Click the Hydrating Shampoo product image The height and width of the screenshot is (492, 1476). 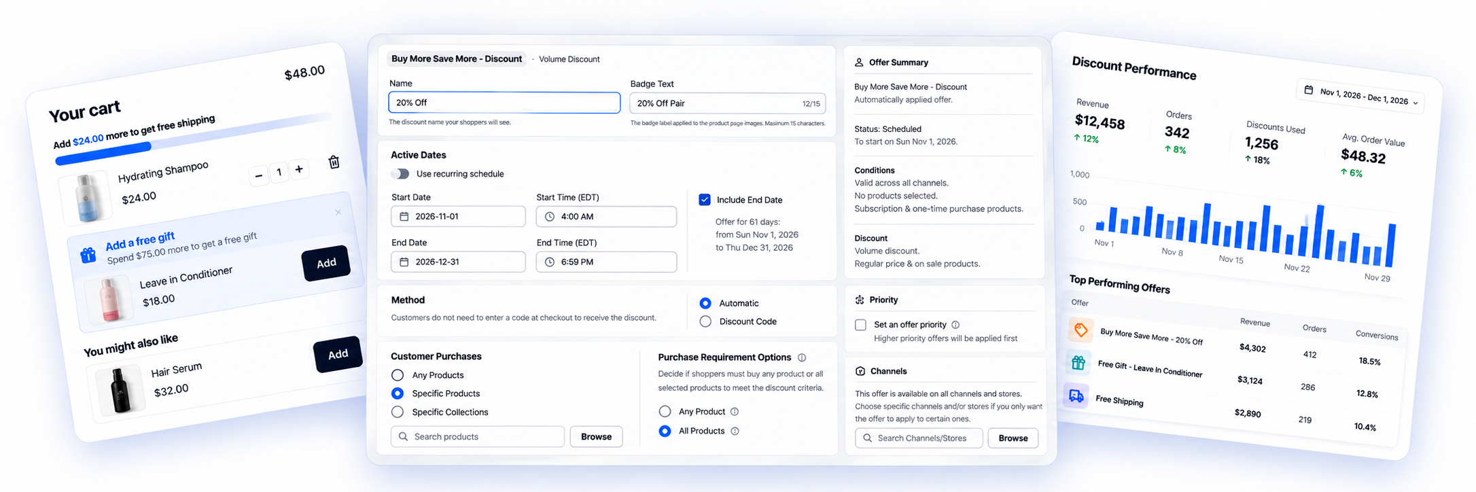tap(86, 198)
